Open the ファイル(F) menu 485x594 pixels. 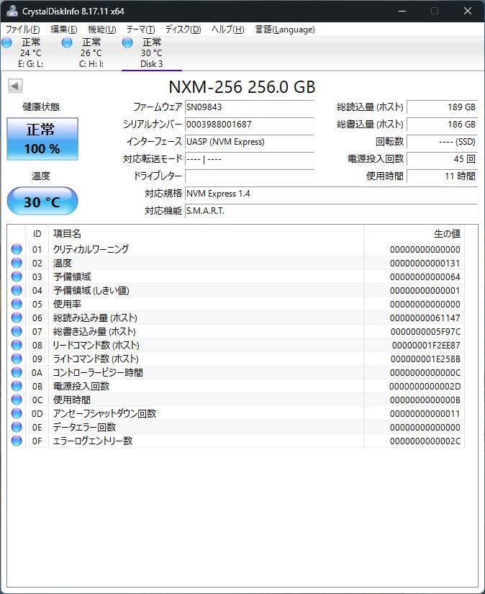tap(23, 30)
